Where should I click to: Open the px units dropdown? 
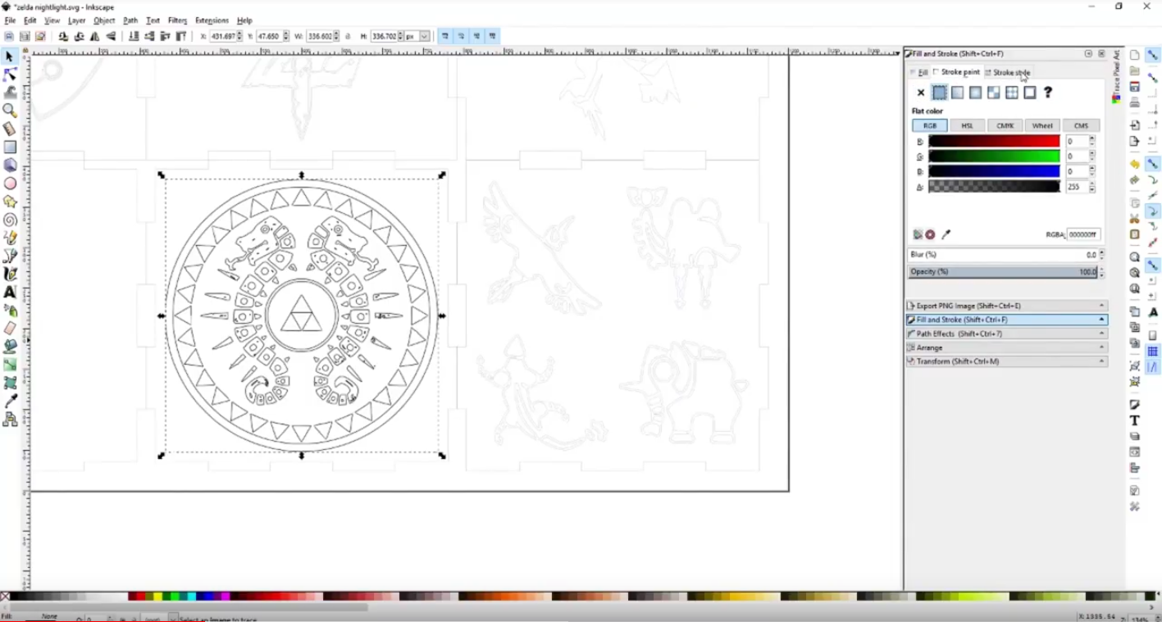click(424, 36)
